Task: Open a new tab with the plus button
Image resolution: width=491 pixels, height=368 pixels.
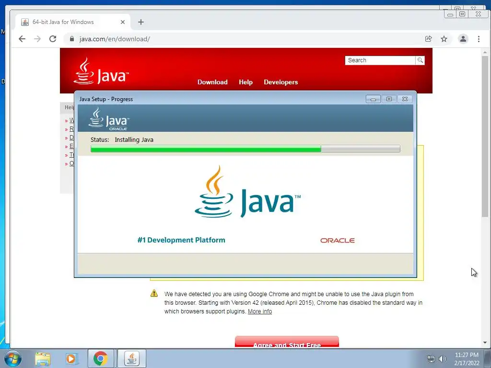Action: click(141, 22)
